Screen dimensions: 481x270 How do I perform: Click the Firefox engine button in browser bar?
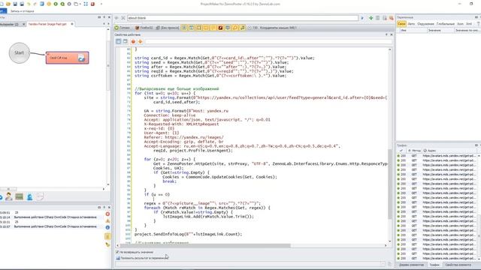pos(144,28)
